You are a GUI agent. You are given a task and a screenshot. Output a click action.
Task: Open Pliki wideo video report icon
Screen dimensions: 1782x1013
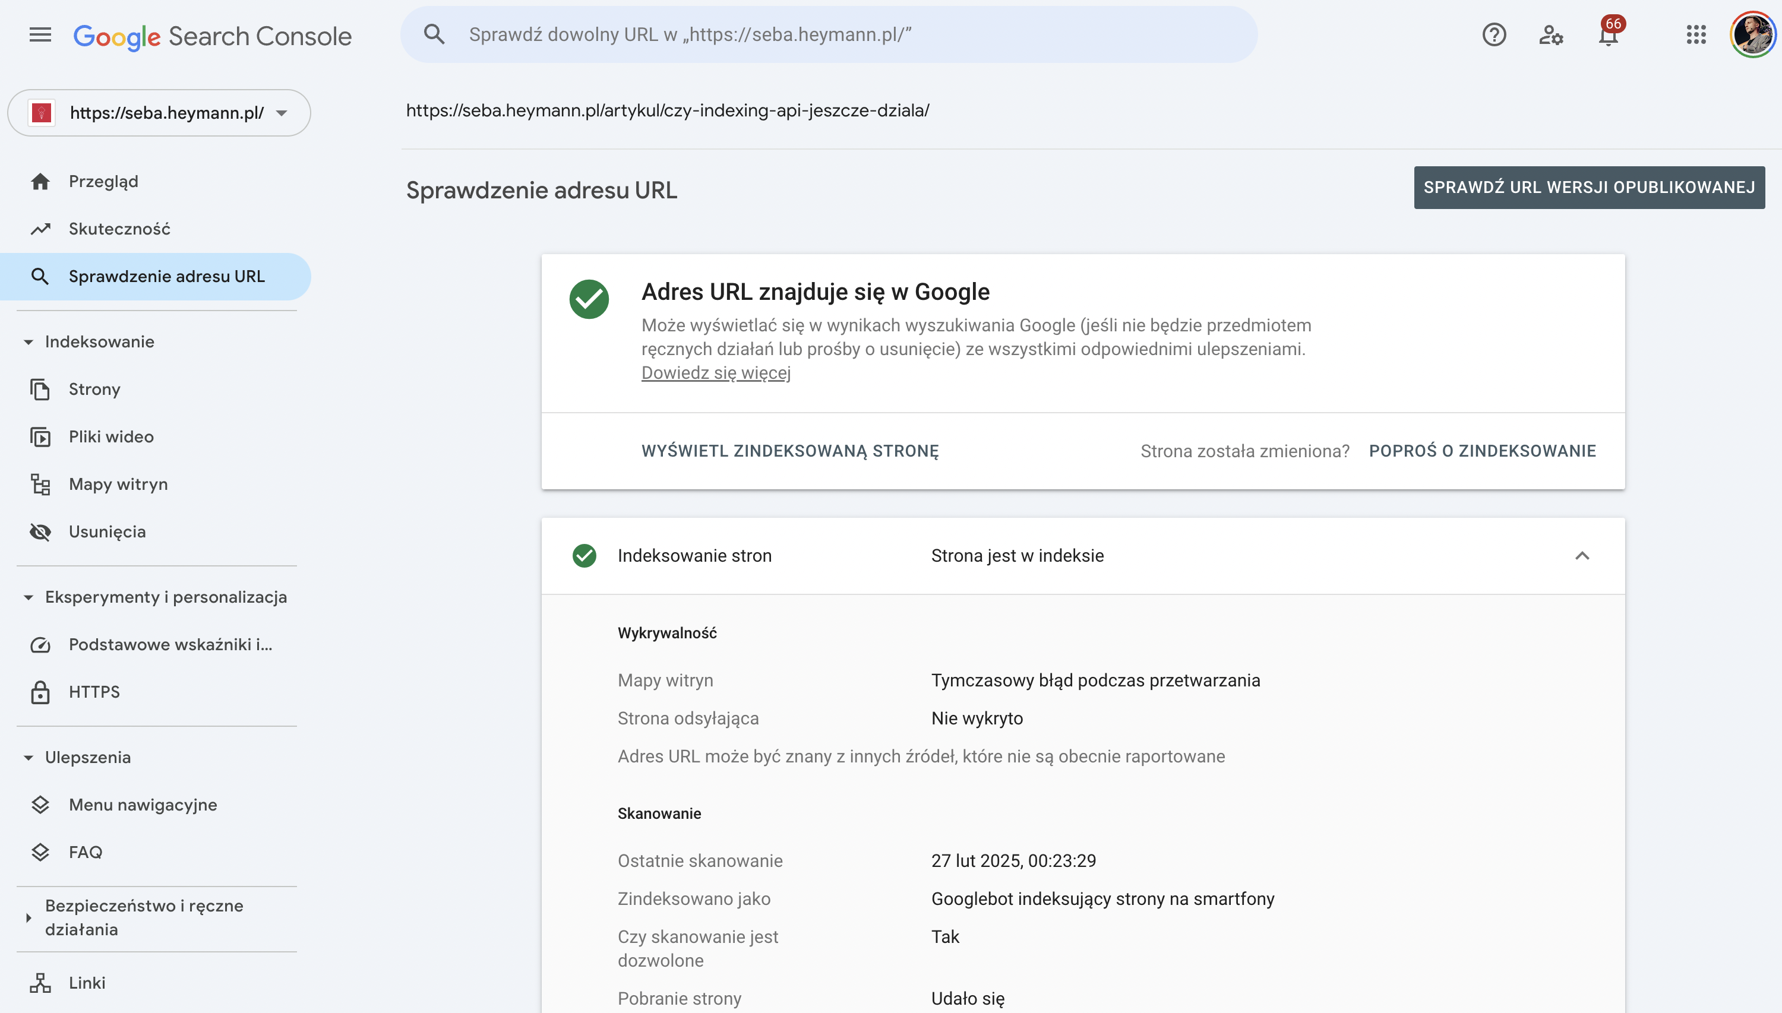tap(40, 436)
